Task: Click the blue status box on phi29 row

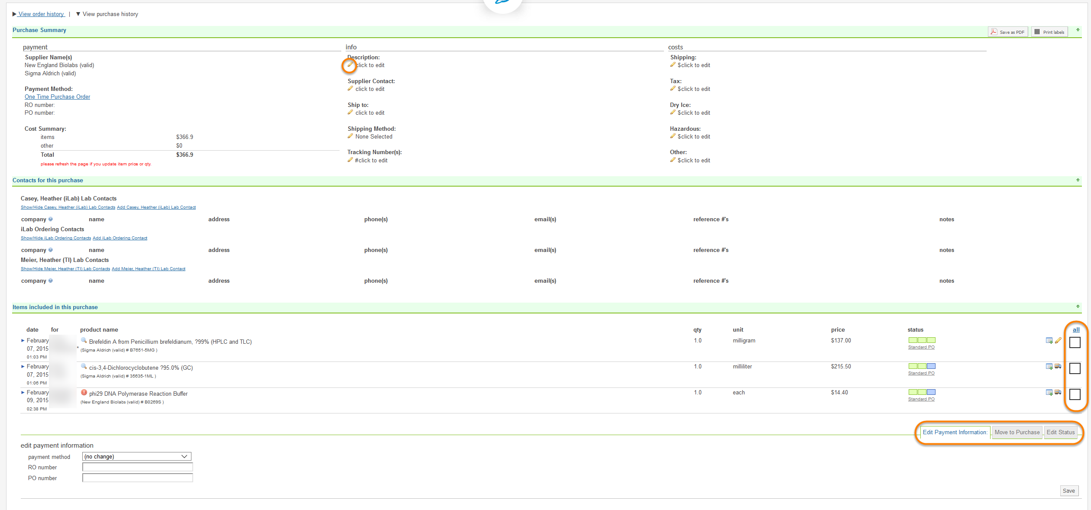Action: click(931, 392)
